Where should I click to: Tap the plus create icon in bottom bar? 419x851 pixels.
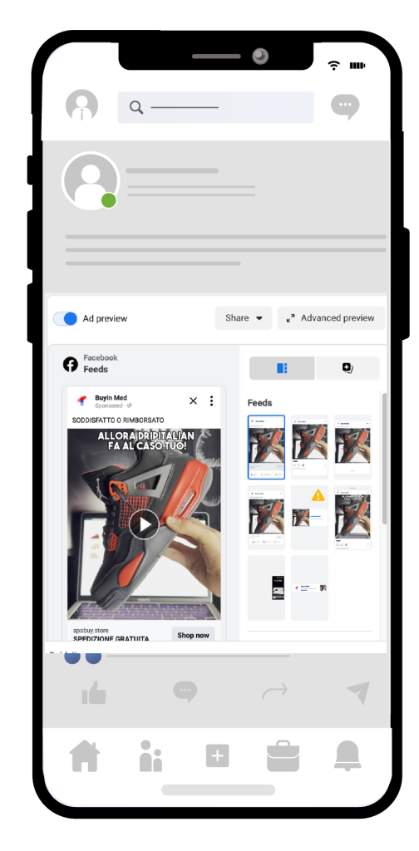217,755
